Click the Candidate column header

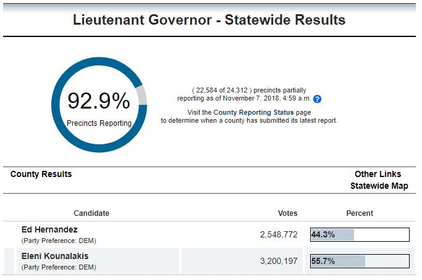click(91, 213)
